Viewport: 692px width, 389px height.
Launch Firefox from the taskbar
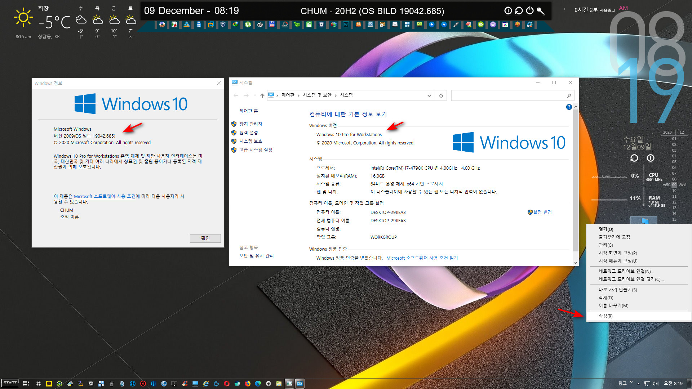[x=248, y=384]
